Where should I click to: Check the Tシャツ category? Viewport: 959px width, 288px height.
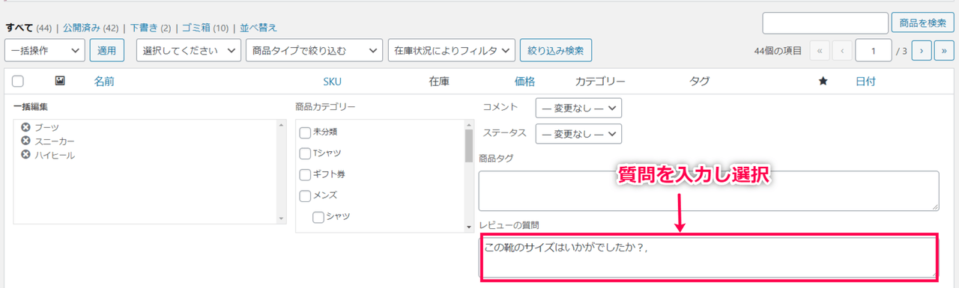305,153
